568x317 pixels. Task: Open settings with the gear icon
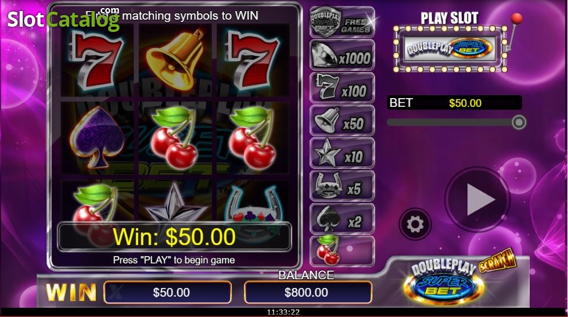[x=415, y=225]
